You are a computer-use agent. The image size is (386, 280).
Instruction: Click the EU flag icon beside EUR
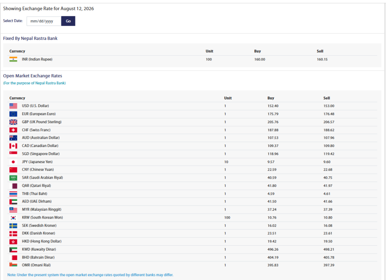point(13,114)
